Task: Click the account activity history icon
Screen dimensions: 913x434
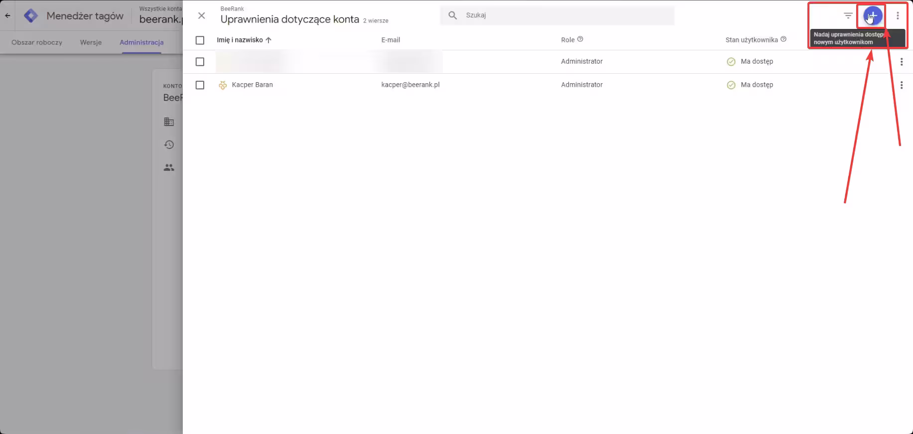Action: pos(169,145)
